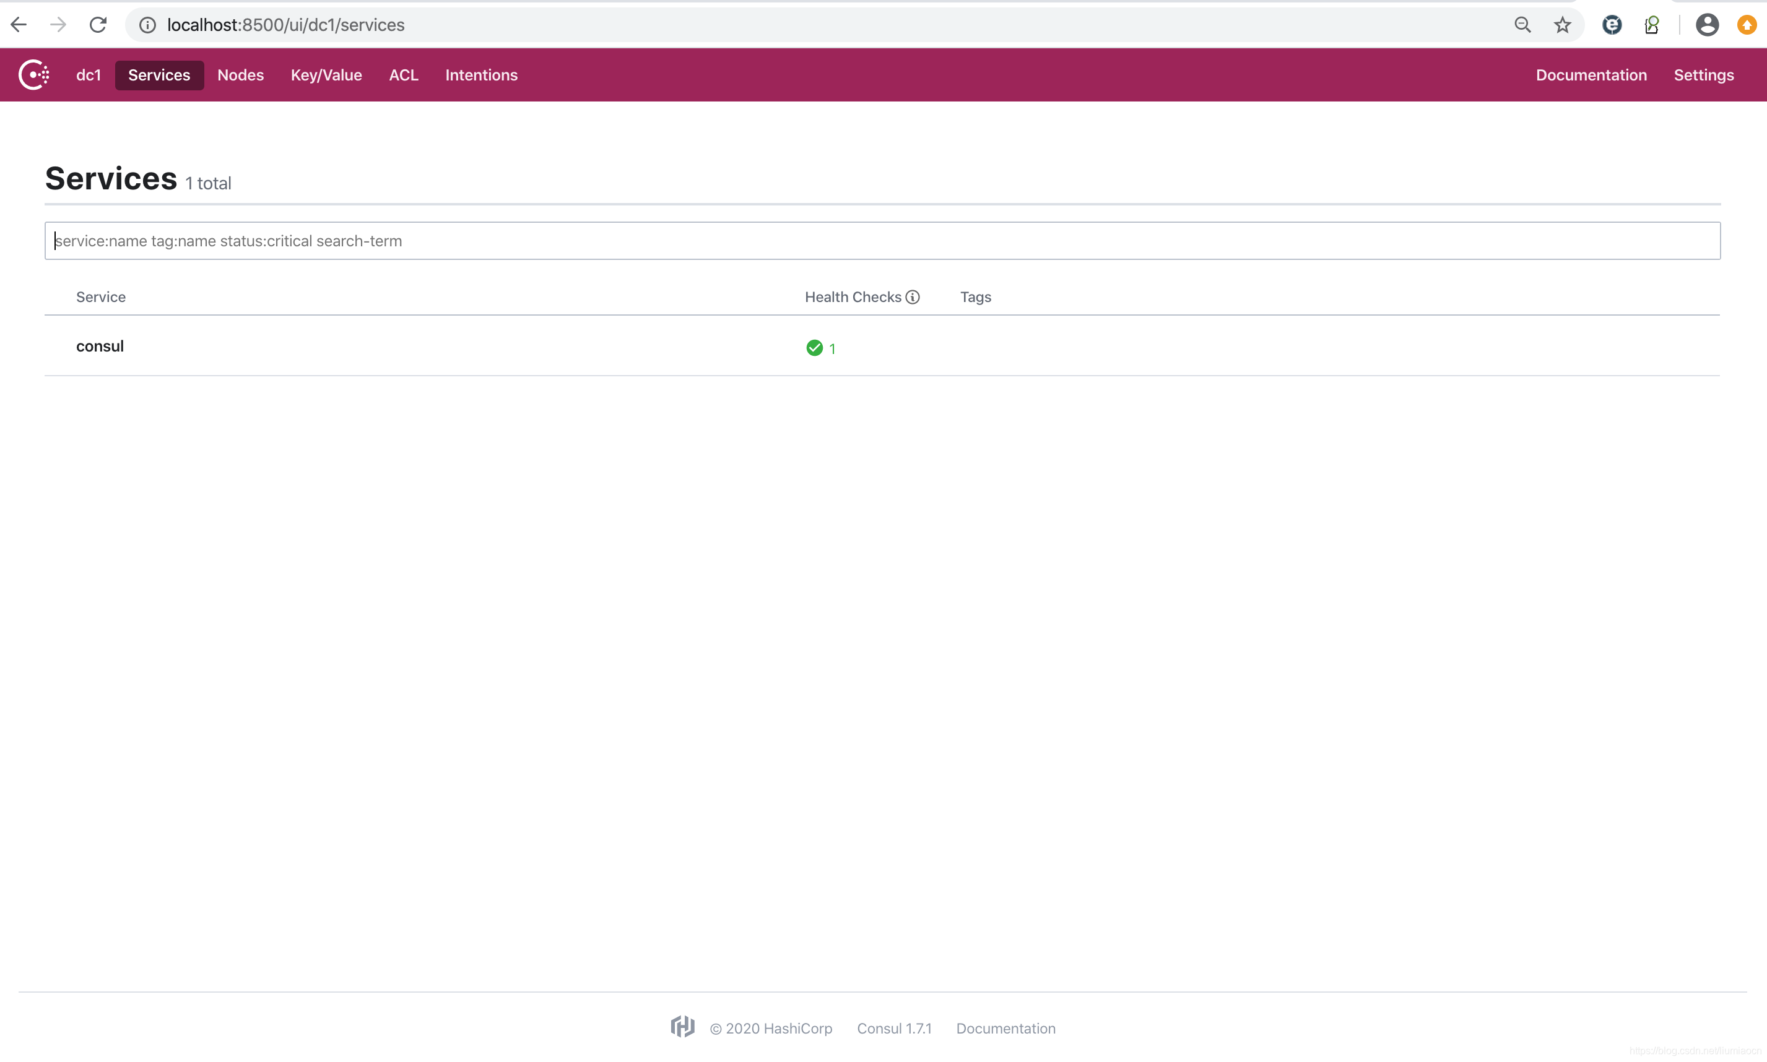
Task: Switch to the Nodes tab
Action: tap(241, 74)
